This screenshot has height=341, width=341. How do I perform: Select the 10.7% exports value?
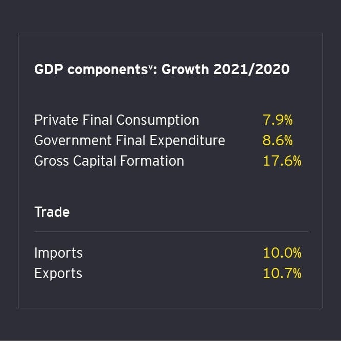point(282,274)
